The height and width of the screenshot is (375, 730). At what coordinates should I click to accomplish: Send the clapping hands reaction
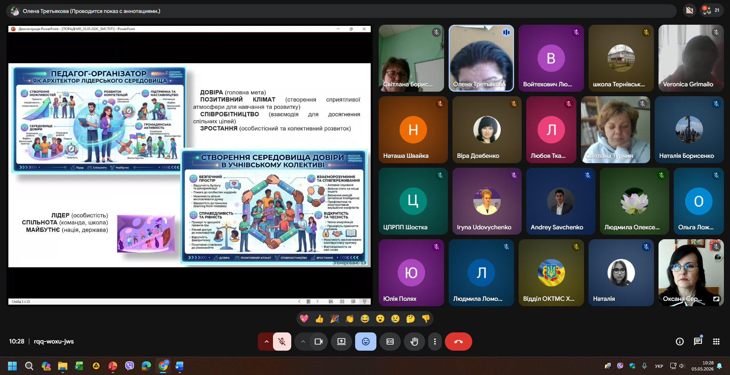pyautogui.click(x=350, y=319)
